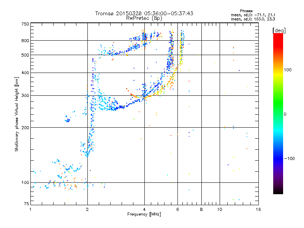This screenshot has width=304, height=228.
Task: Click the '[deg]' colorbar unit label
Action: click(279, 30)
